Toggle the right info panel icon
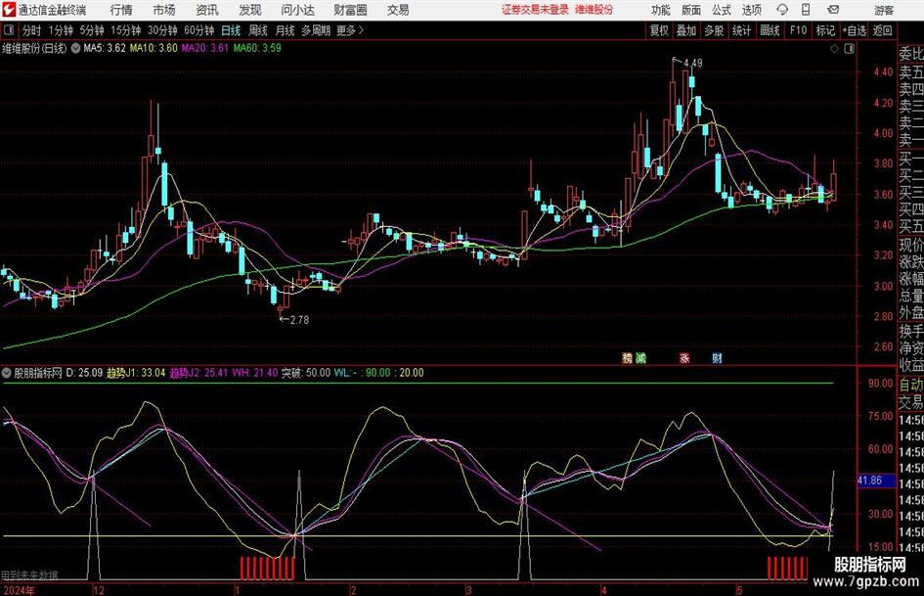 [849, 49]
